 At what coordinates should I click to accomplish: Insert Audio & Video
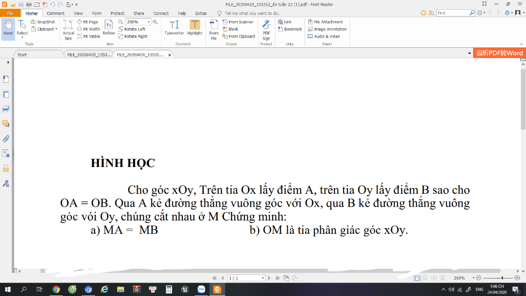point(324,36)
